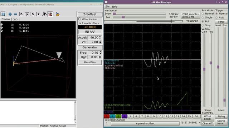Select the perspective P view icon

44,14
